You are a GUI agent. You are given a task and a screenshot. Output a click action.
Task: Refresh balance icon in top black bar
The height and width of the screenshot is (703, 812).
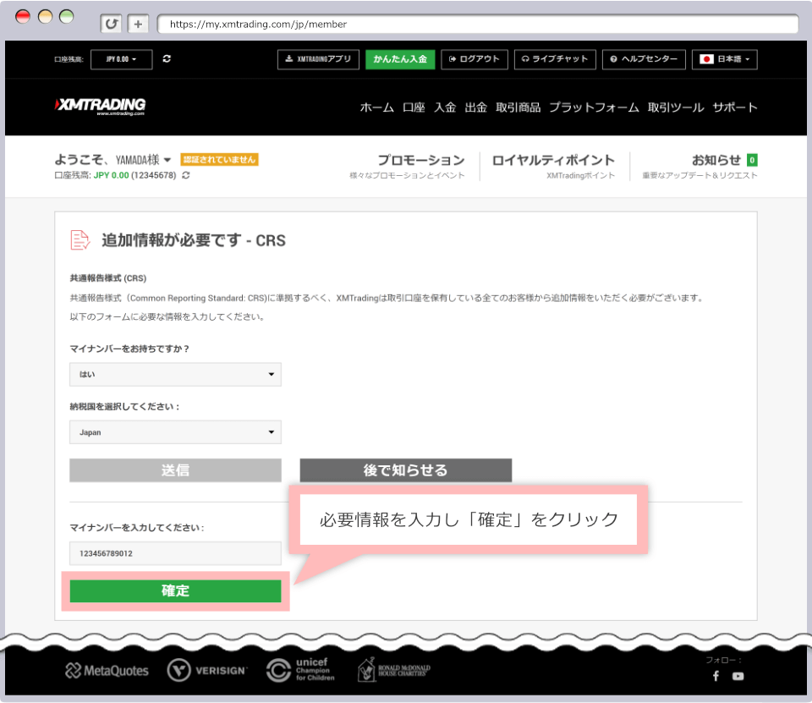point(167,59)
